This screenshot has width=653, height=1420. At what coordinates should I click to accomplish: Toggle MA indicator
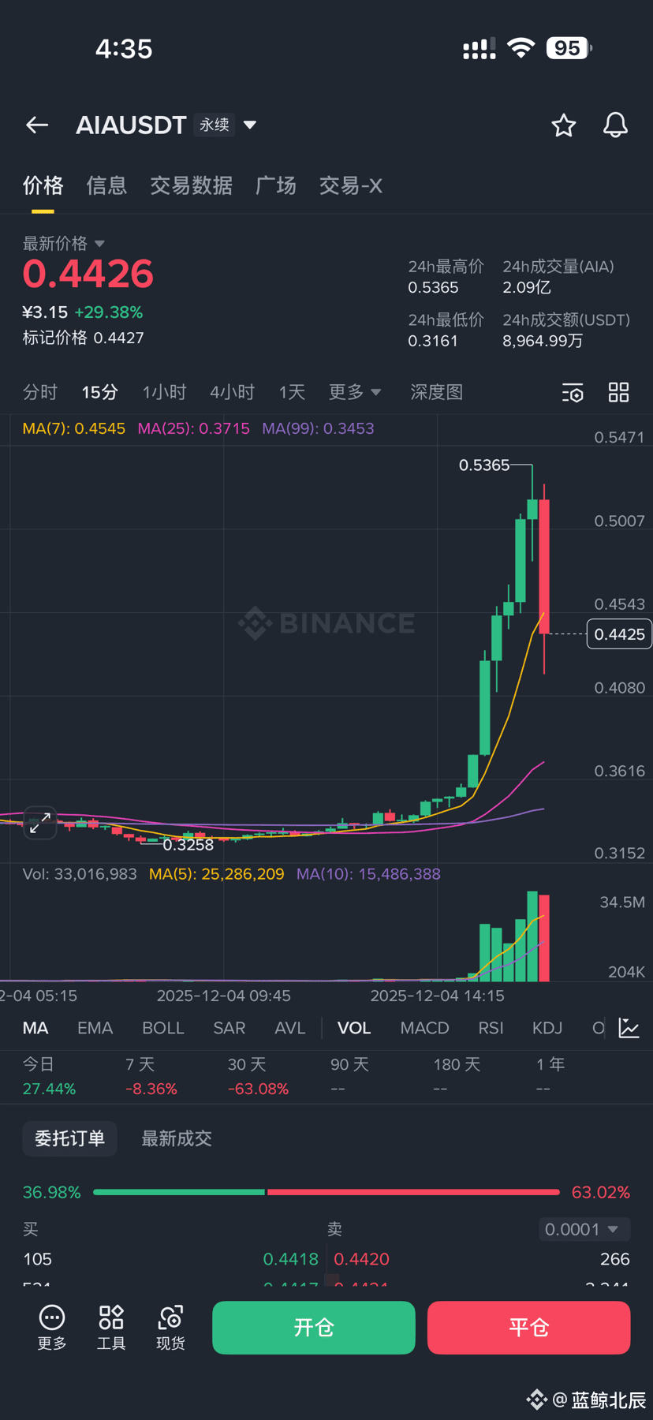[x=35, y=1028]
